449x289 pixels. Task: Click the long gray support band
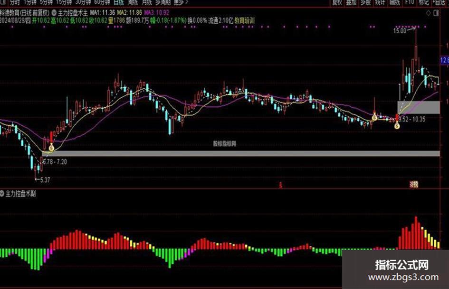click(241, 153)
